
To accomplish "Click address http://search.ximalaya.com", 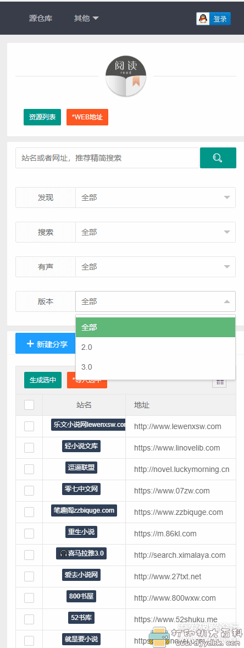I will pos(180,556).
